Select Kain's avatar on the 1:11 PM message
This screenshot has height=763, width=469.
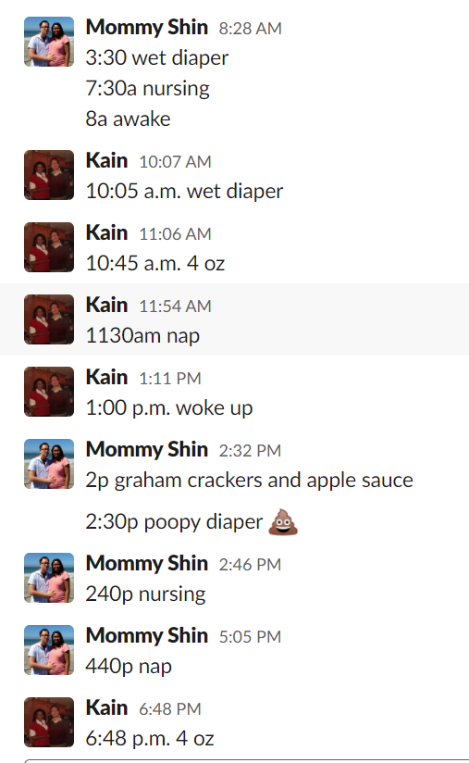click(49, 392)
